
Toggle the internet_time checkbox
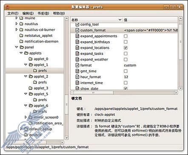125,83
